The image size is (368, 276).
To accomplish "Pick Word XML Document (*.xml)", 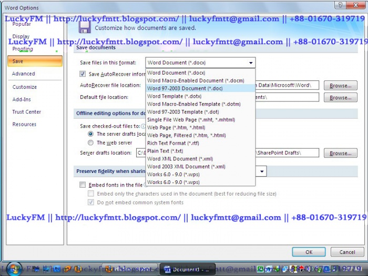I will tap(200, 159).
